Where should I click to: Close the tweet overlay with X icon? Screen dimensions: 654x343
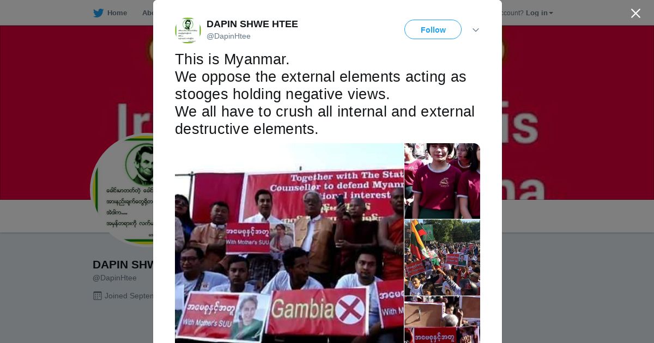coord(635,13)
